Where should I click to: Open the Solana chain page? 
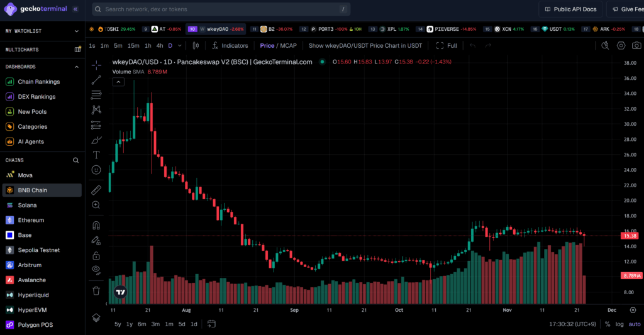coord(27,205)
